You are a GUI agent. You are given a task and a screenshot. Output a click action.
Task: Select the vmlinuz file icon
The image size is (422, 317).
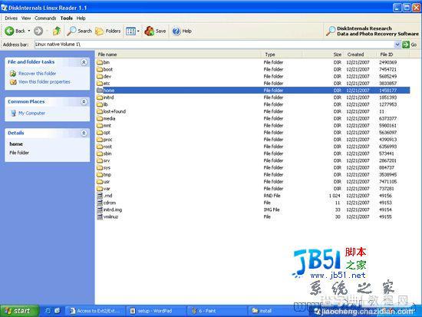point(100,216)
